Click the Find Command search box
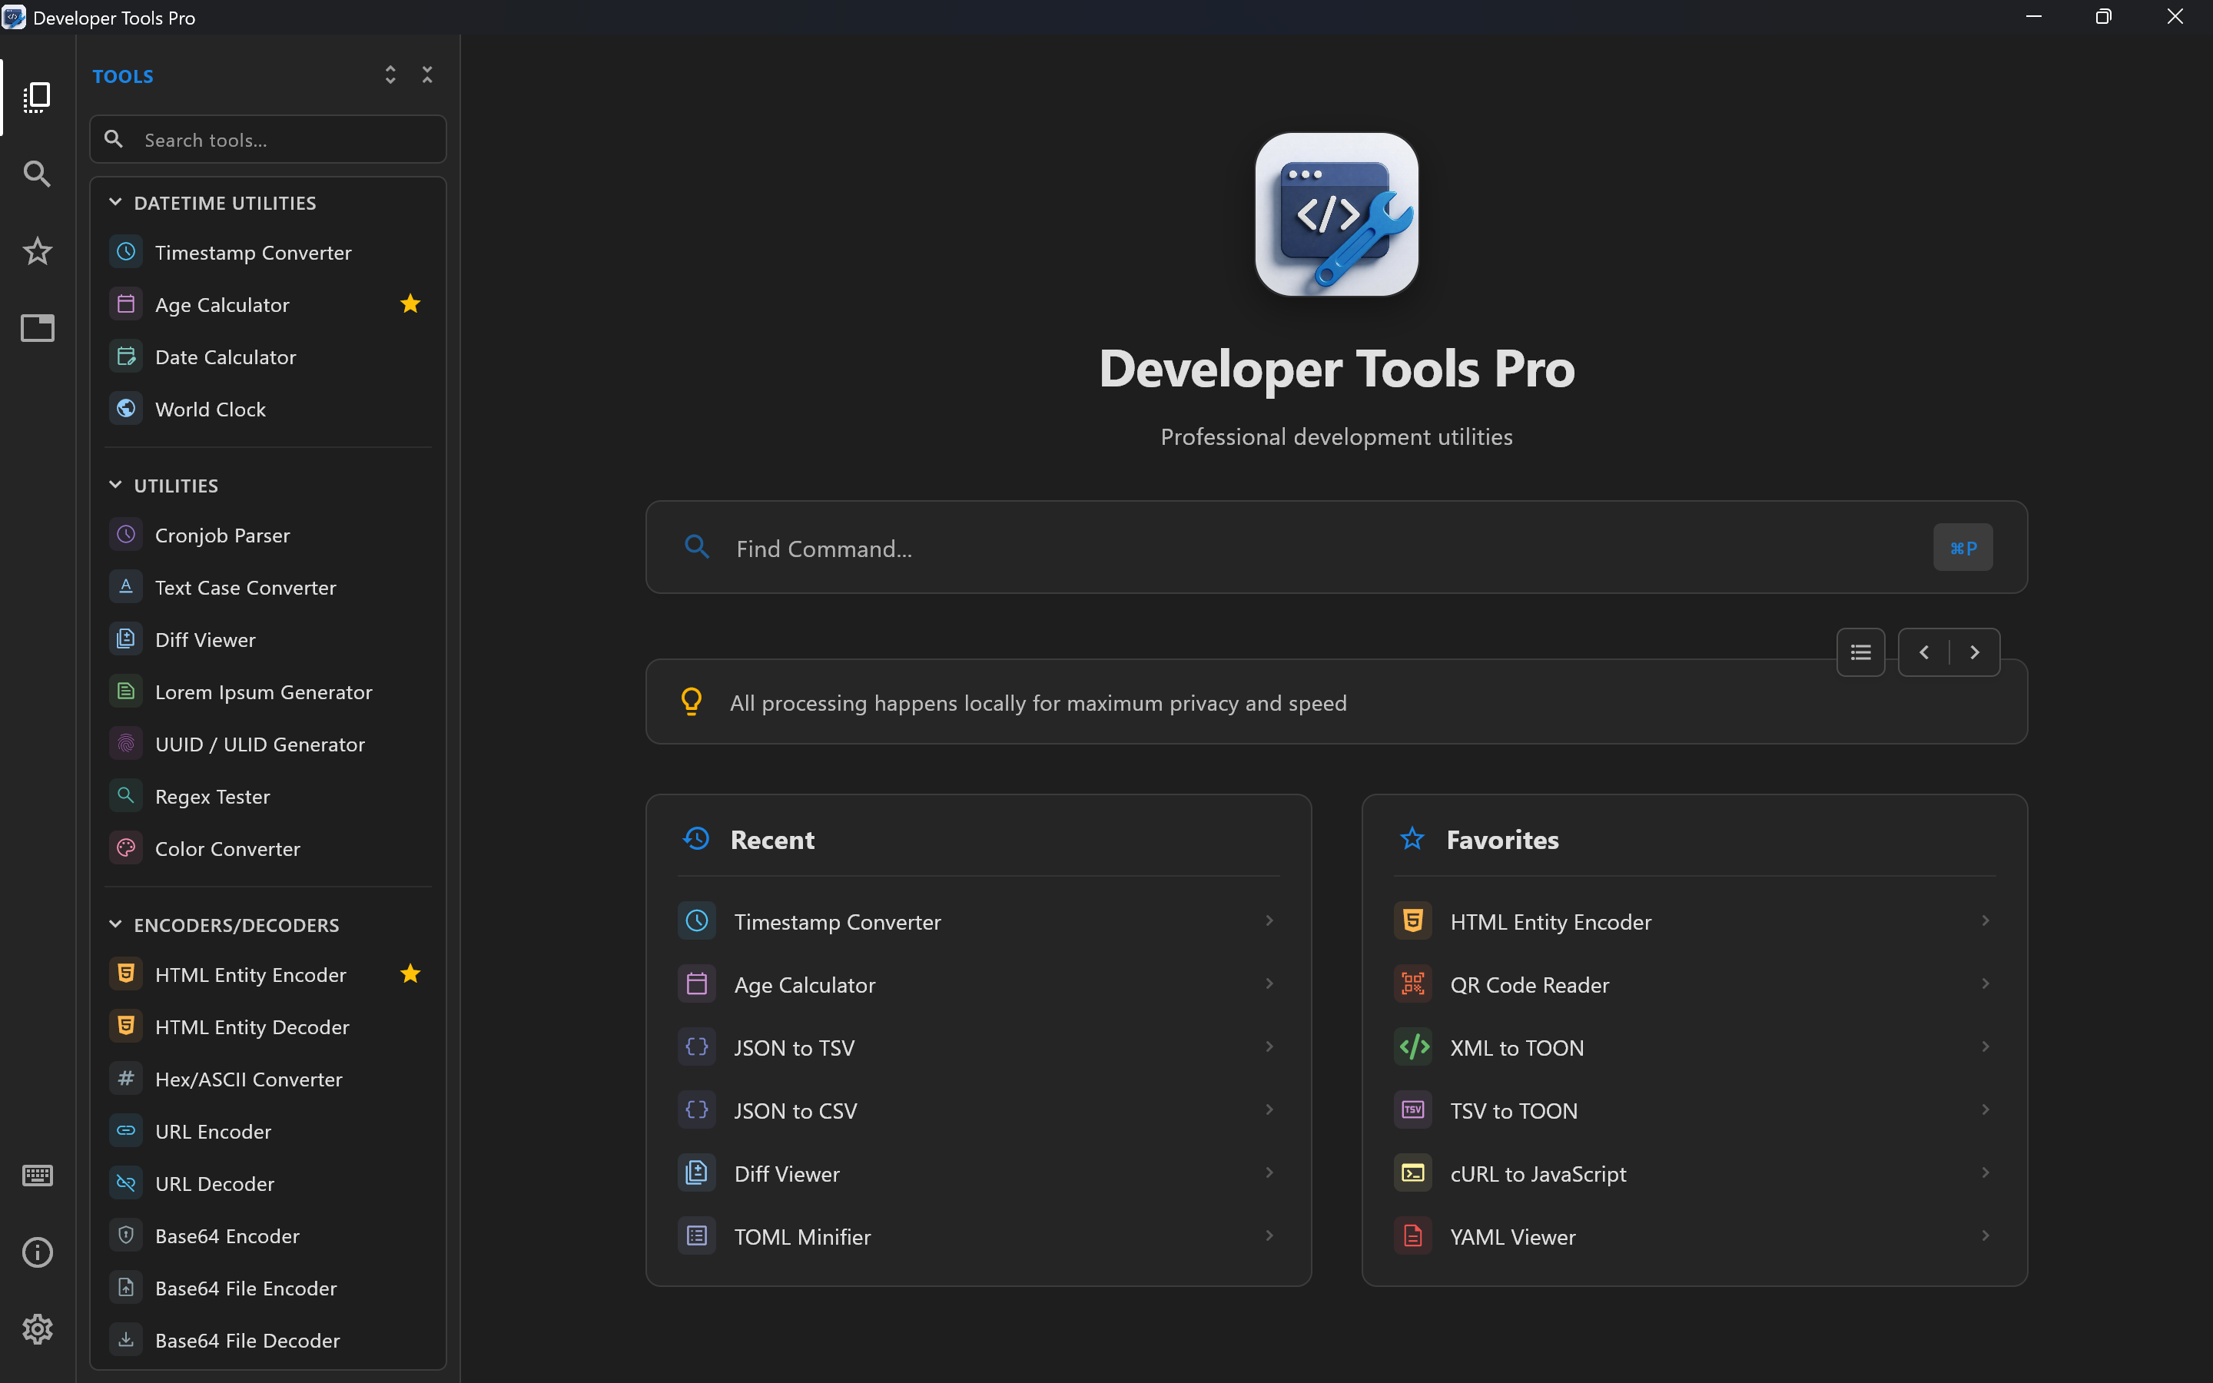The height and width of the screenshot is (1383, 2213). point(1336,547)
